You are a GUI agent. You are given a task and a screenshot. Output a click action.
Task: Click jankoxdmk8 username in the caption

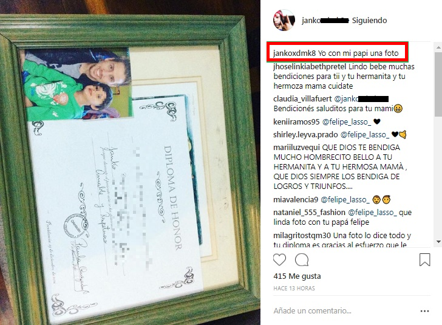point(294,53)
